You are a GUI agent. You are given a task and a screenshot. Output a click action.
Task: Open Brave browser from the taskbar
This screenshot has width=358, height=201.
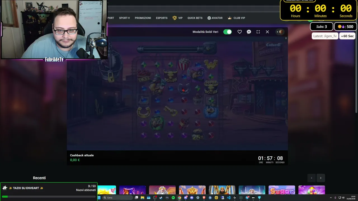[204, 198]
